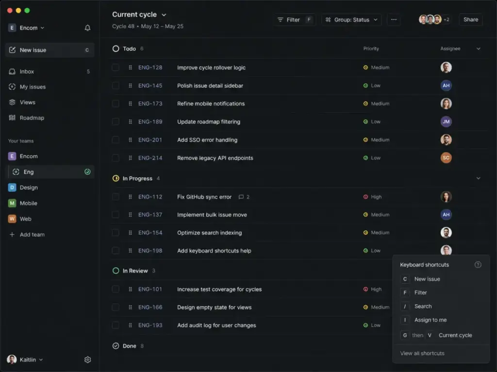497x372 pixels.
Task: Check the ENG-193 checkbox
Action: [116, 325]
